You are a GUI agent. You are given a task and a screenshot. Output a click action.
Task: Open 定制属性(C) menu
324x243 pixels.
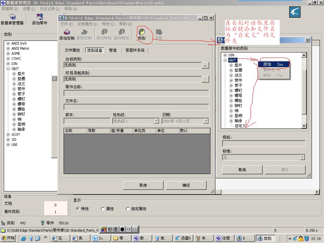pyautogui.click(x=88, y=24)
